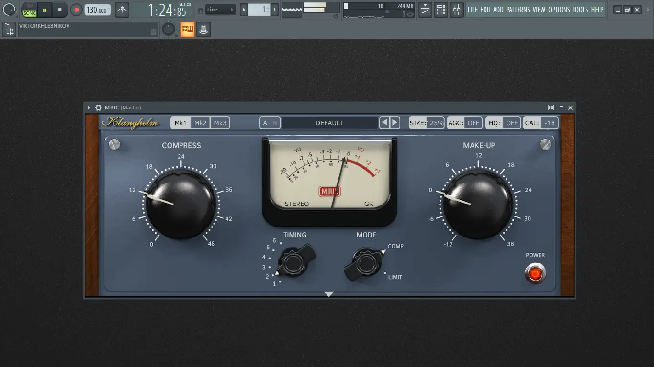Screen dimensions: 654x367
Task: Switch to SONG mode
Action: pos(30,13)
